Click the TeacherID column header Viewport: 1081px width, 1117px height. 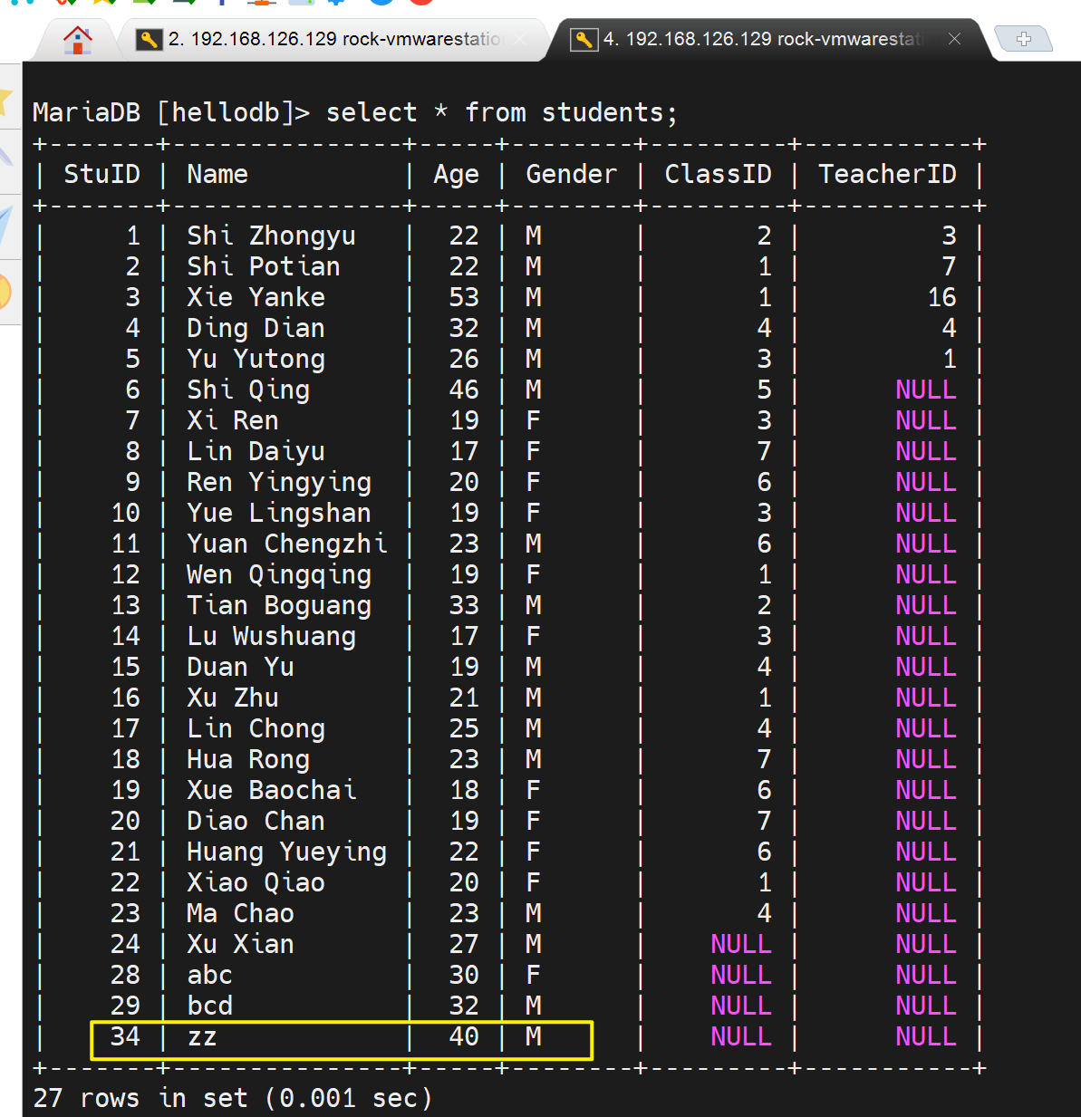pyautogui.click(x=886, y=174)
